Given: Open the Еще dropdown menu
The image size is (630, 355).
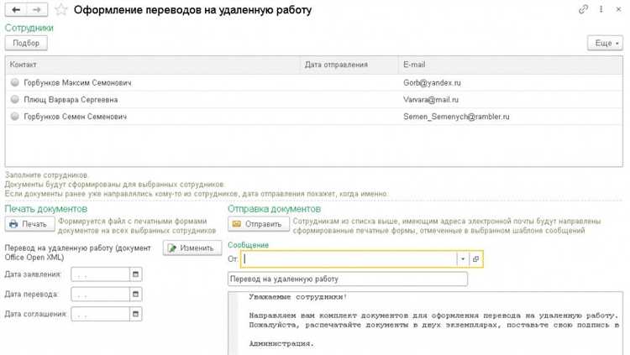Looking at the screenshot, I should coord(604,43).
